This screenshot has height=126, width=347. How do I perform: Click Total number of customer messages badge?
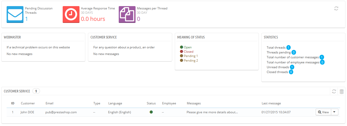322,57
